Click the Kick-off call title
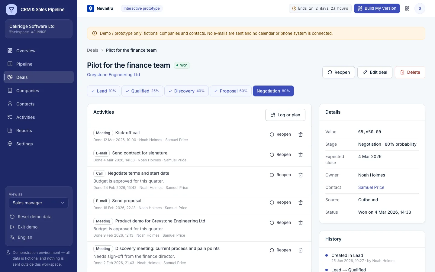 pos(127,133)
